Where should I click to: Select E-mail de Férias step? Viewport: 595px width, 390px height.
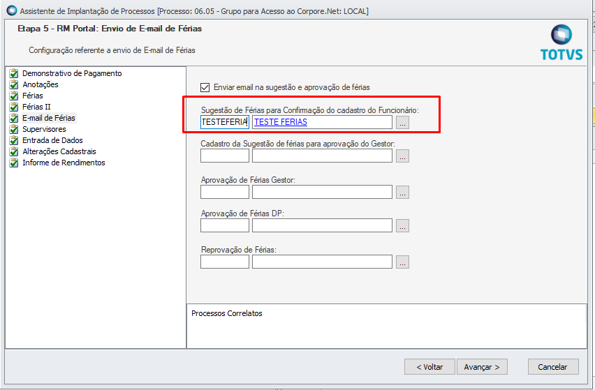(x=49, y=118)
